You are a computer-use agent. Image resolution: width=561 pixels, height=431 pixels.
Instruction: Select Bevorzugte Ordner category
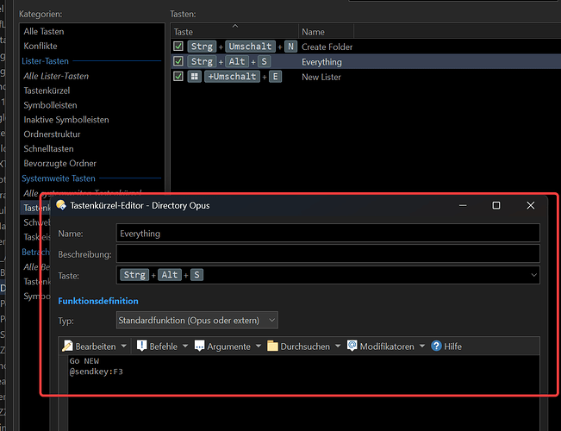[59, 163]
